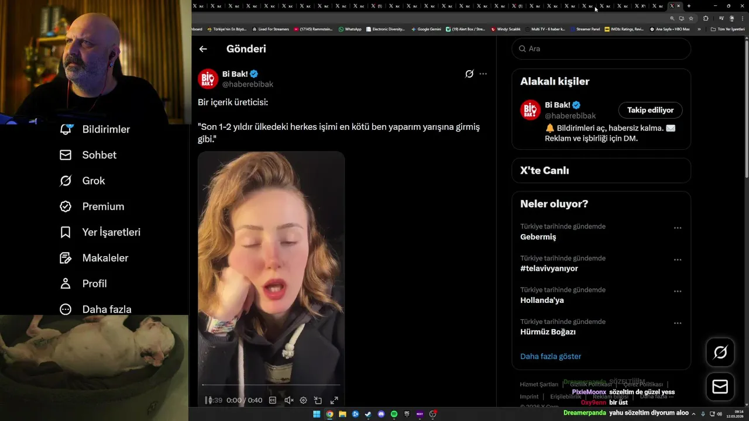Image resolution: width=749 pixels, height=421 pixels.
Task: Open browser extensions puzzle icon
Action: click(706, 18)
